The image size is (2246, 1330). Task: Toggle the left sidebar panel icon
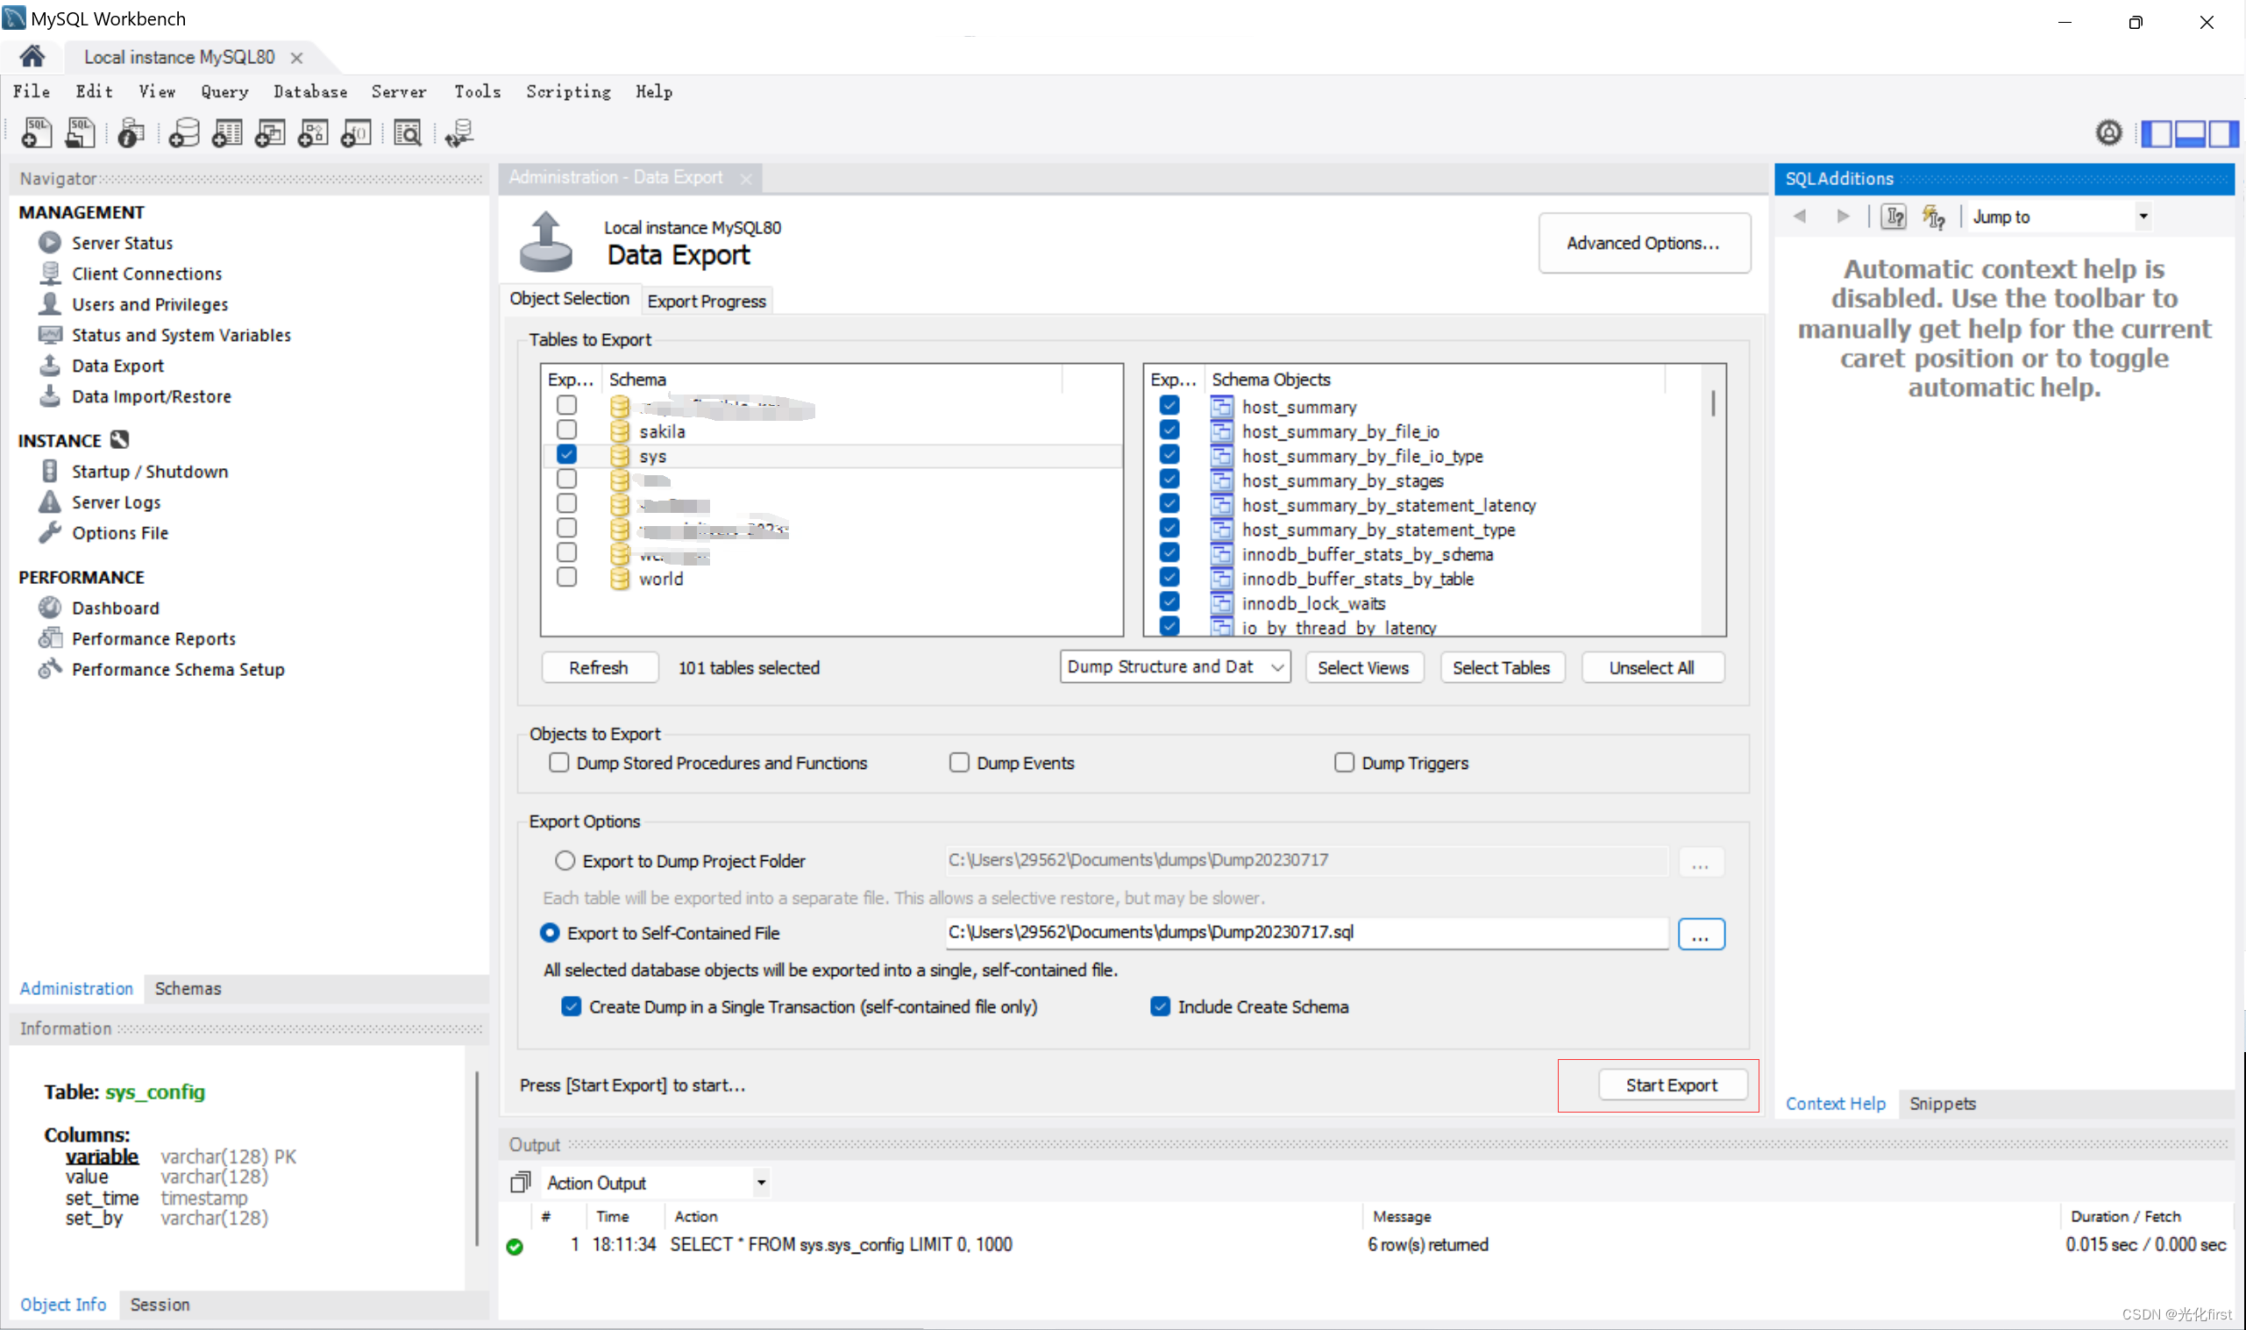[x=2157, y=133]
